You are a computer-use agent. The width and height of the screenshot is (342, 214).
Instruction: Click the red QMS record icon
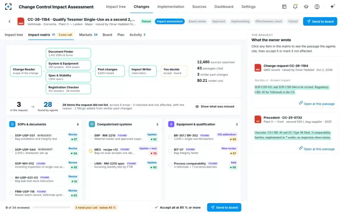[x=21, y=21]
